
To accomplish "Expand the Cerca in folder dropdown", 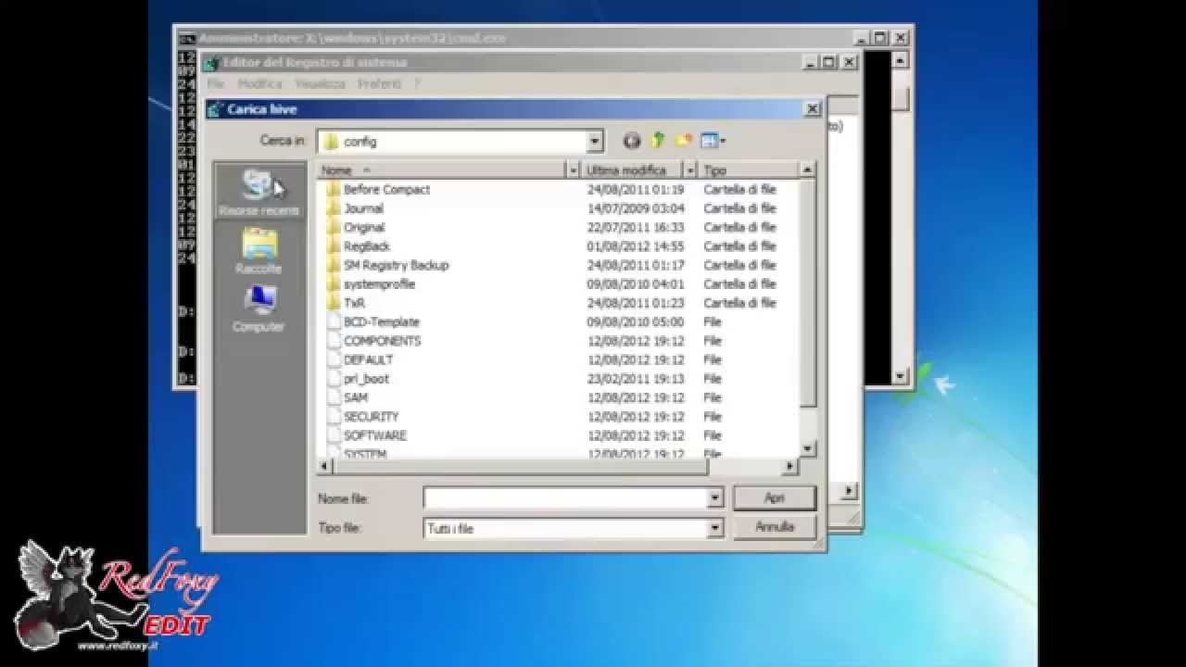I will [595, 142].
